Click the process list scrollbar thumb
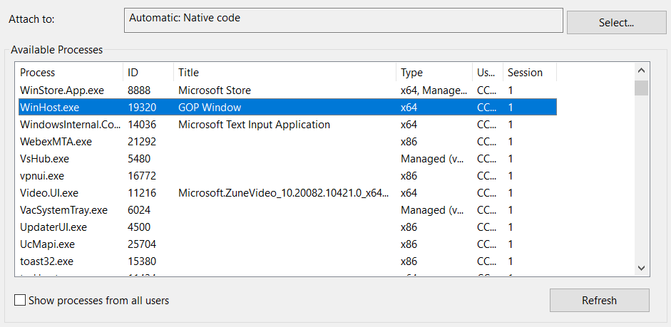Screen dimensions: 671x327 click(641, 88)
